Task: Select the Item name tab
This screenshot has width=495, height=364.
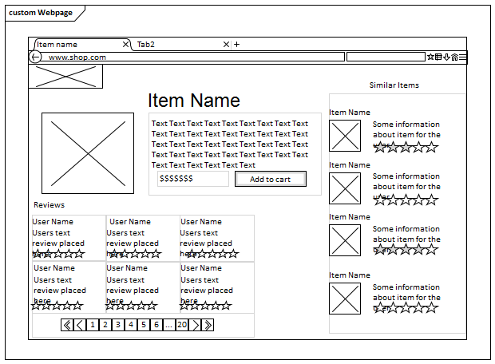Action: (x=76, y=45)
